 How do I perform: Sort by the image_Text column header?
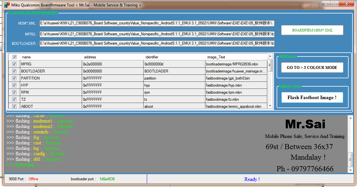pos(236,57)
